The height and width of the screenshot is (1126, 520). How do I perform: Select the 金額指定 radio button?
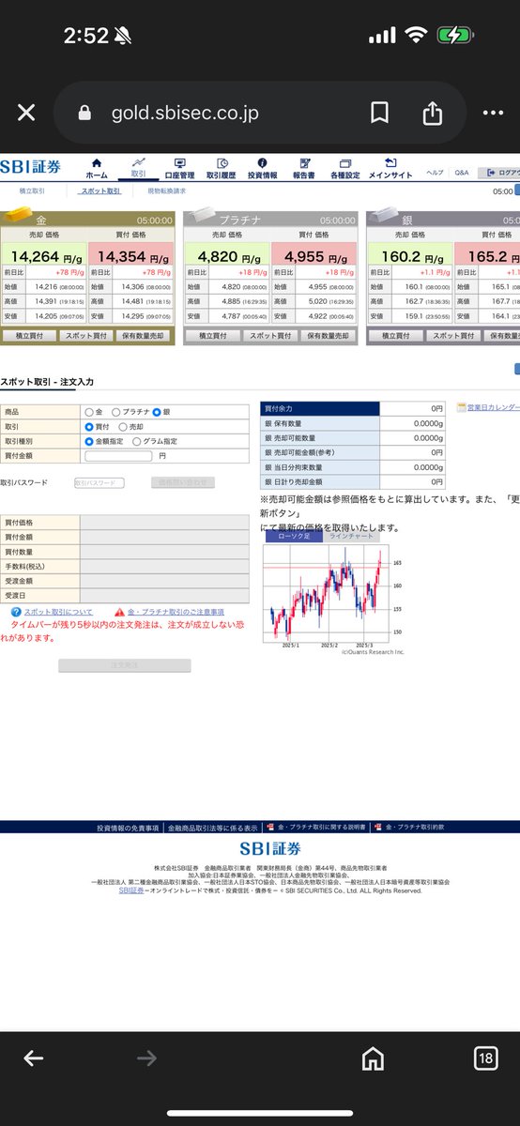[x=89, y=440]
